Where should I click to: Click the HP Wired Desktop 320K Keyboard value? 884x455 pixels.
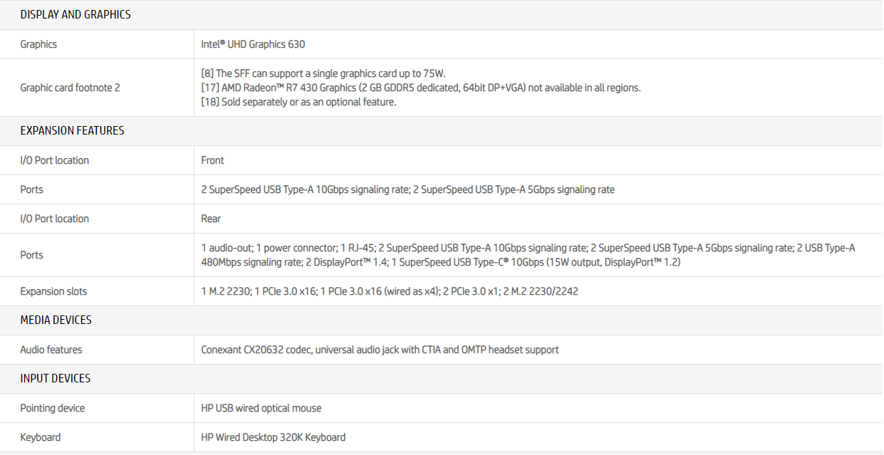(x=273, y=437)
